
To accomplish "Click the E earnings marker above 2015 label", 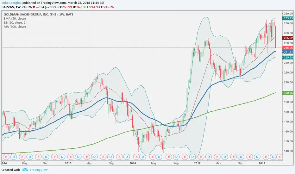I will pos(71,157).
